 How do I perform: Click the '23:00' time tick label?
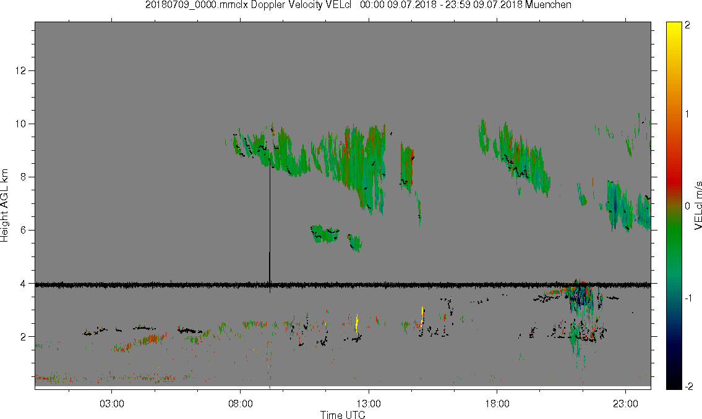[625, 404]
